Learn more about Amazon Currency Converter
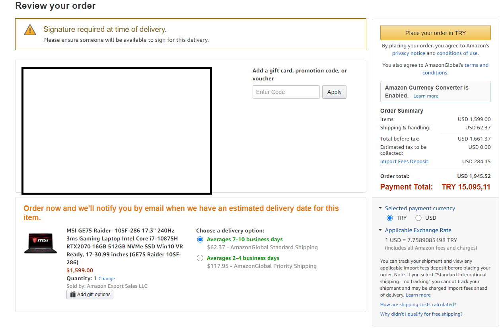Screen dimensions: 500x330 (x=426, y=96)
